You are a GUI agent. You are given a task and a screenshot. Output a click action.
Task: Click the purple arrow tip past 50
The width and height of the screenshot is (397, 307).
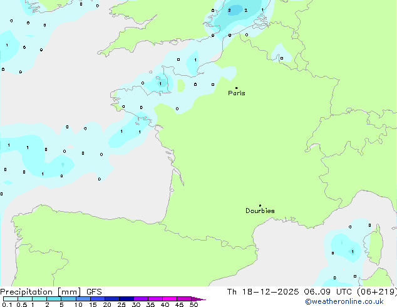point(198,299)
